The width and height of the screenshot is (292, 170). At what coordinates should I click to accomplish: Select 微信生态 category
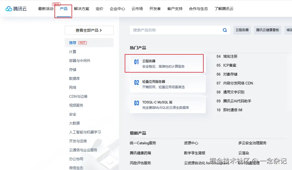(x=76, y=168)
